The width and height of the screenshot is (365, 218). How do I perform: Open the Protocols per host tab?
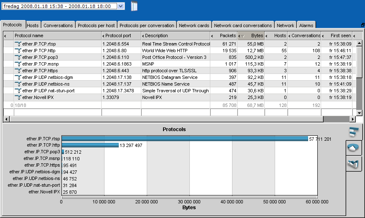point(96,25)
